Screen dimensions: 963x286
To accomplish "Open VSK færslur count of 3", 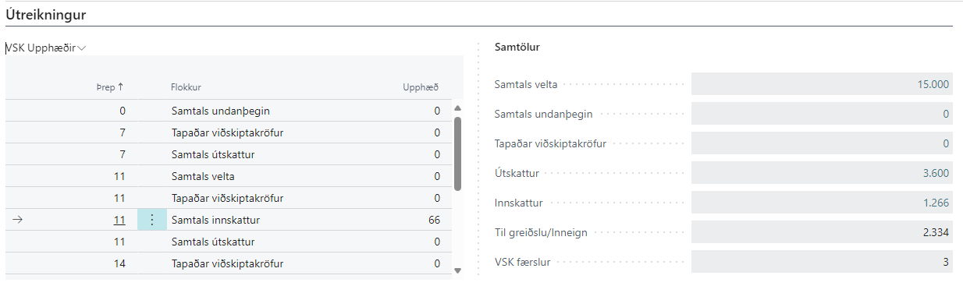I will click(x=822, y=262).
